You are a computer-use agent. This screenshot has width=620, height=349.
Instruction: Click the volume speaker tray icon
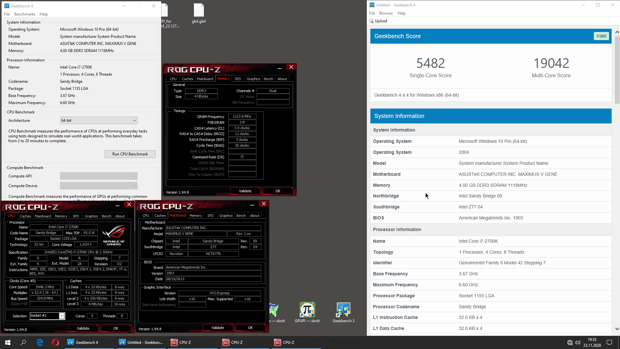click(578, 343)
